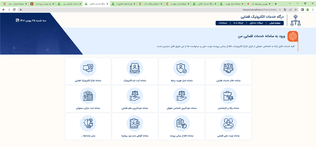
Task: Click the heading ورود به سامانه خدمات قضایی من
Action: [x=261, y=36]
